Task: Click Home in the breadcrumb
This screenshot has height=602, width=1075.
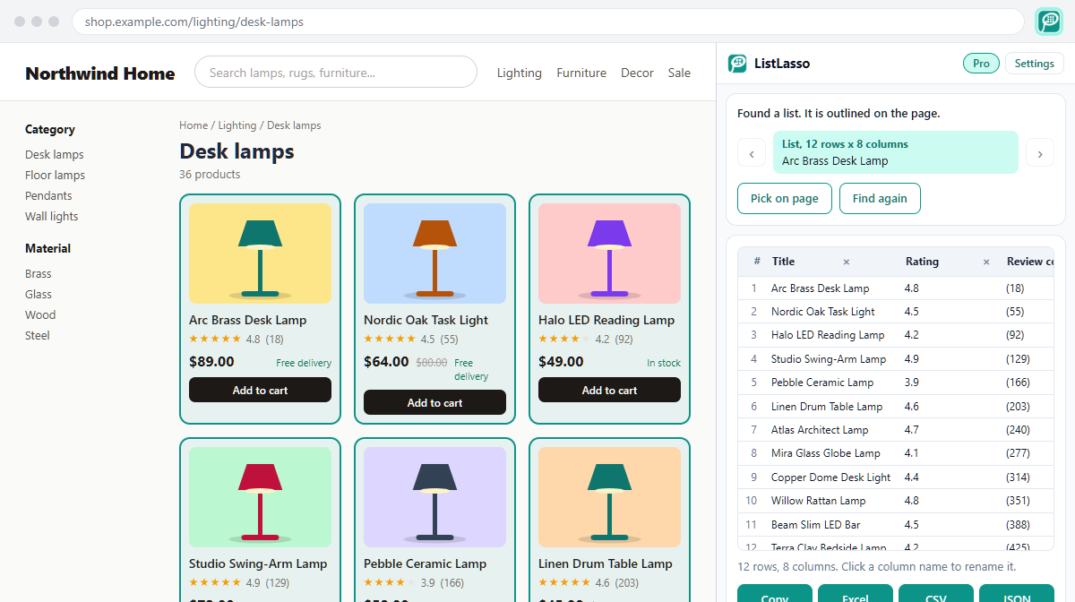Action: coord(193,125)
